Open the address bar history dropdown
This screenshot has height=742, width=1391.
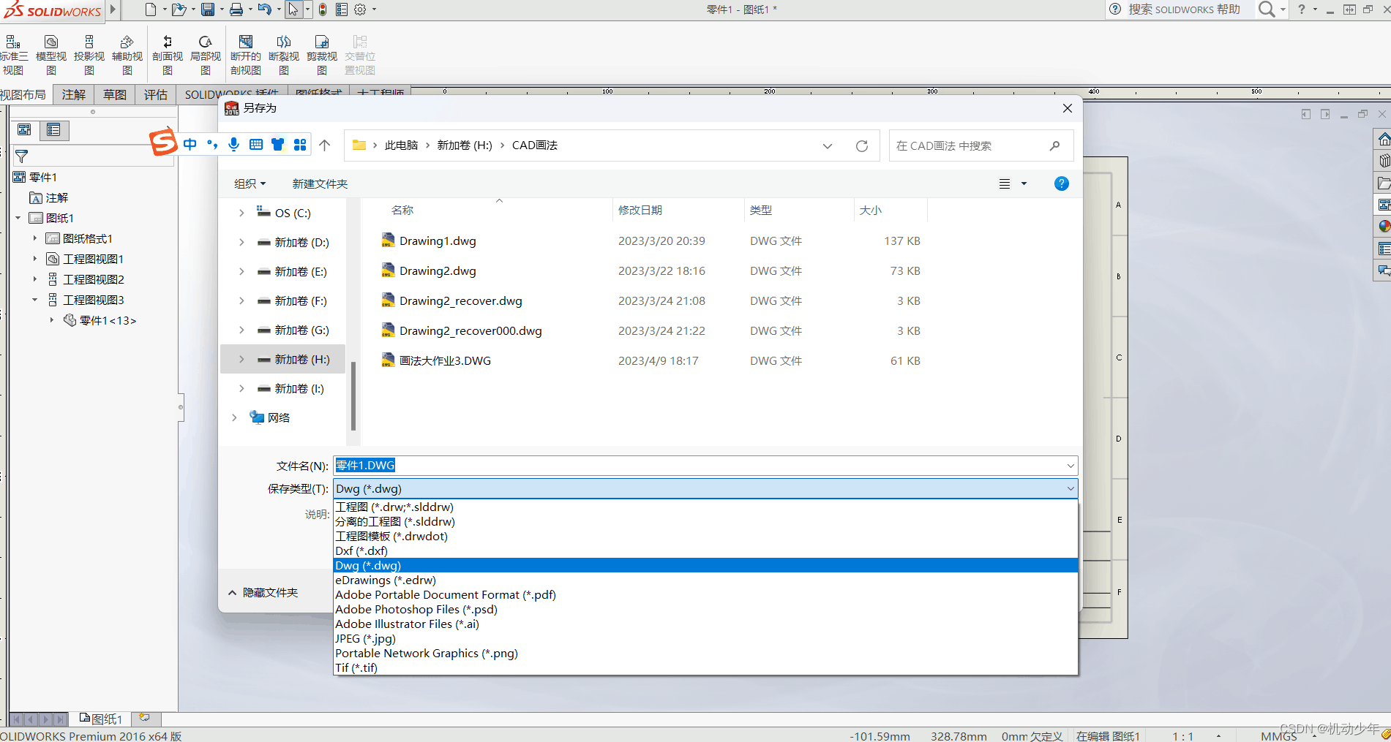(828, 145)
